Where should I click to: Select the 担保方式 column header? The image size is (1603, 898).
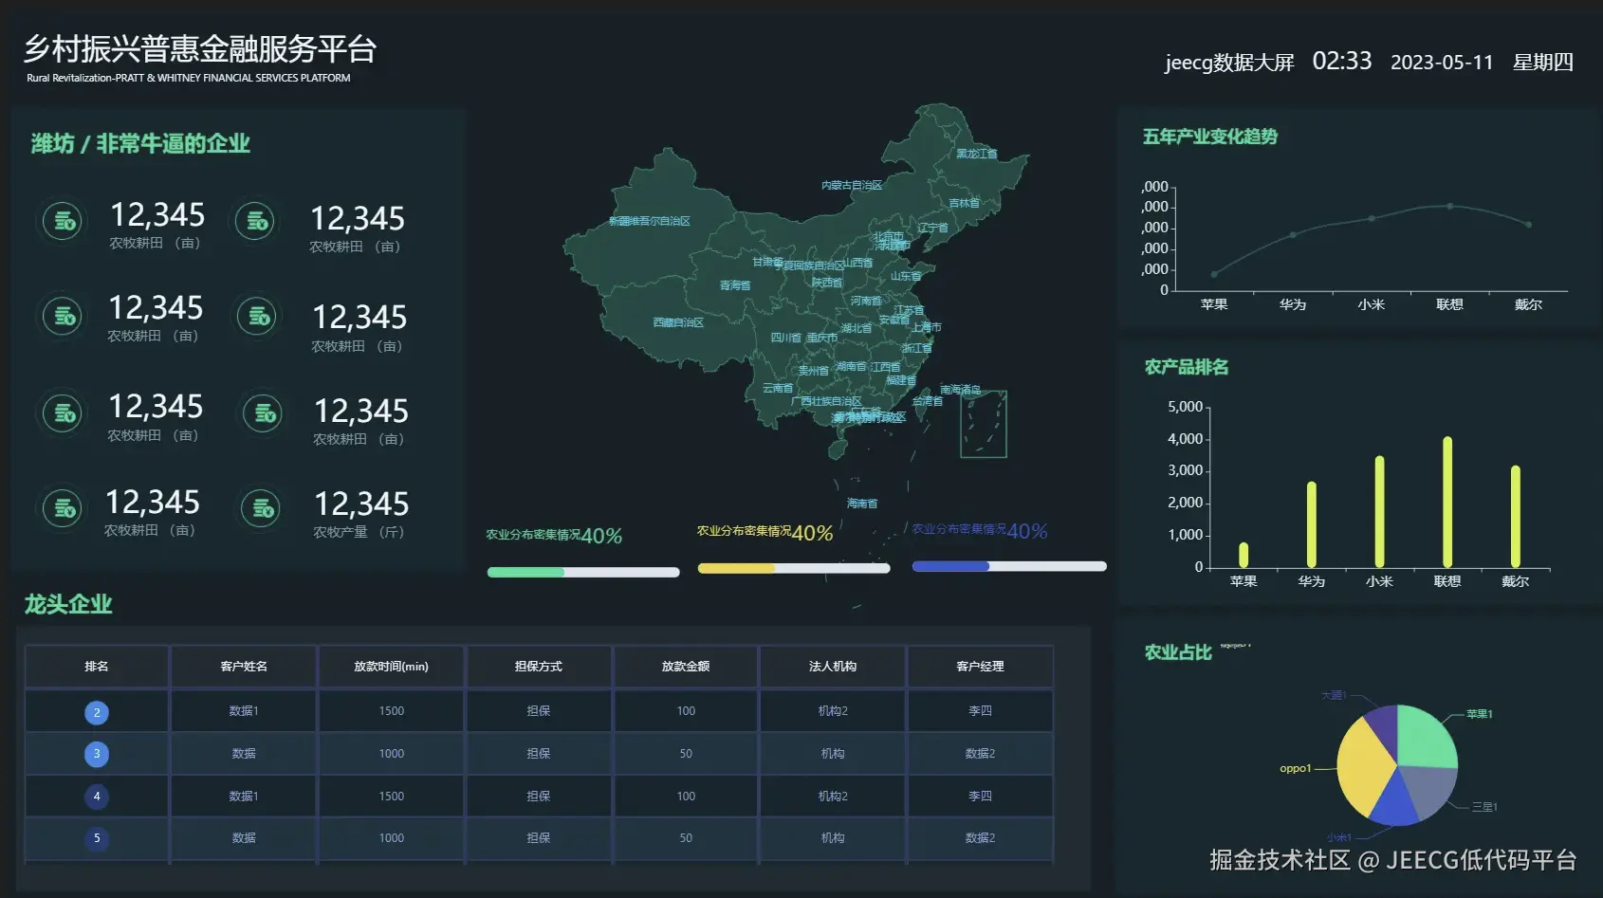click(538, 667)
